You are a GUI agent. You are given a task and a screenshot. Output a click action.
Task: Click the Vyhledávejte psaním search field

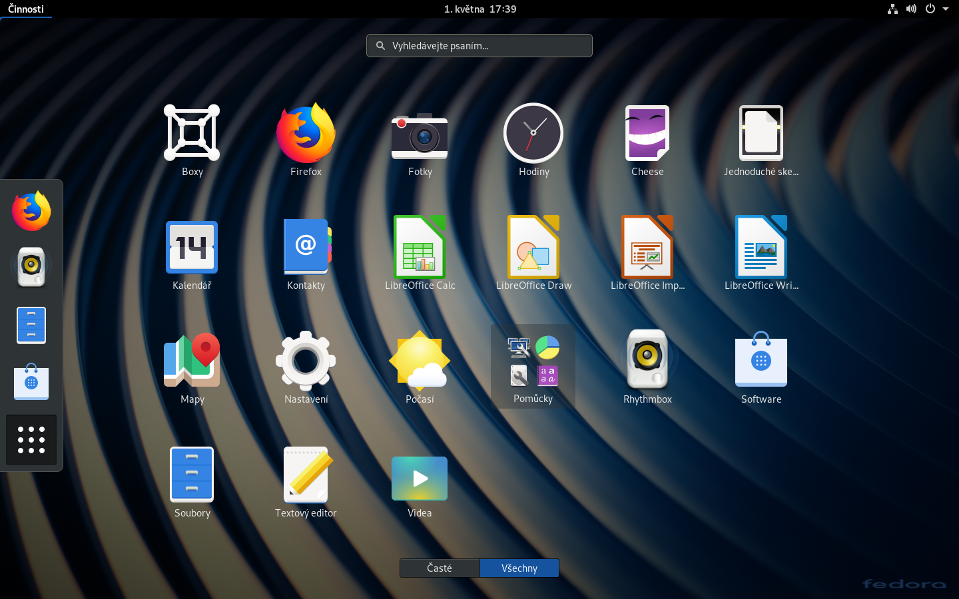point(479,45)
